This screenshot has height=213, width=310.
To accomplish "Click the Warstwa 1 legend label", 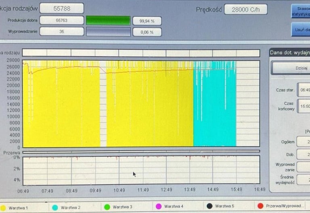I will tap(18, 208).
